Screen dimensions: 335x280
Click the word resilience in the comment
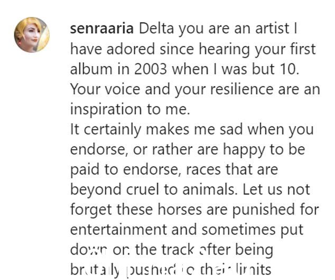click(x=242, y=89)
